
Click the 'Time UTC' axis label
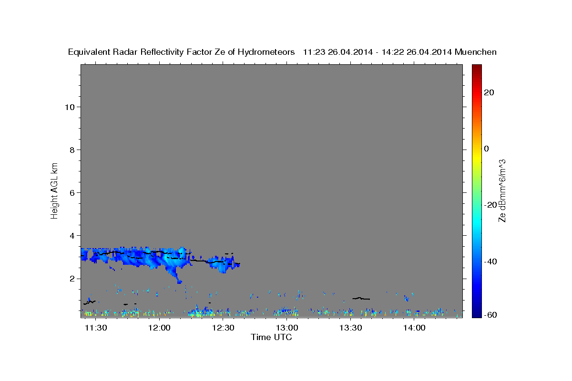point(271,337)
